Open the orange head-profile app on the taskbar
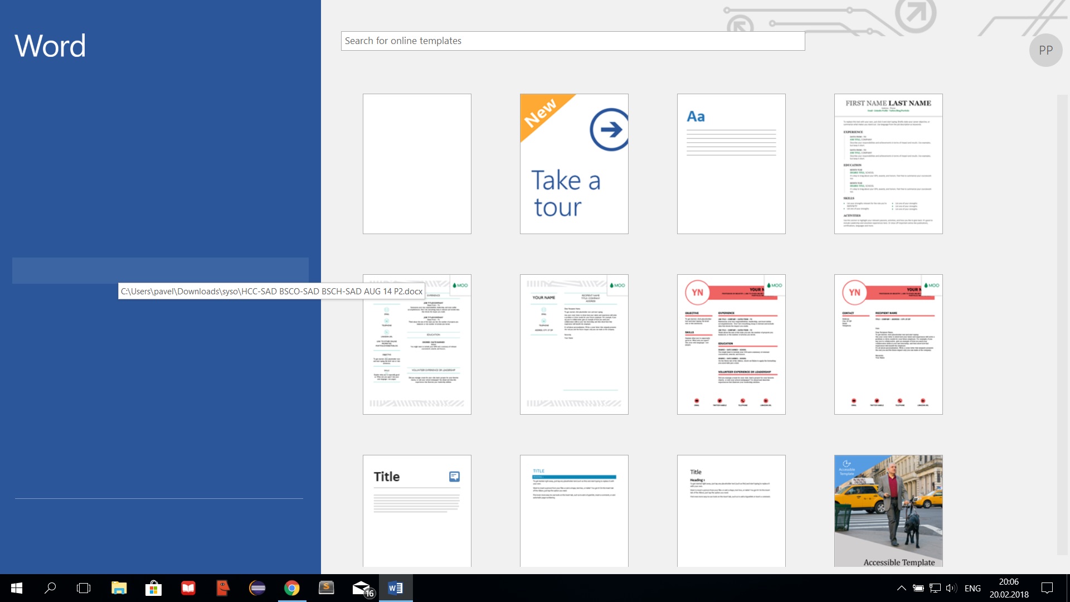Image resolution: width=1070 pixels, height=602 pixels. pos(223,588)
